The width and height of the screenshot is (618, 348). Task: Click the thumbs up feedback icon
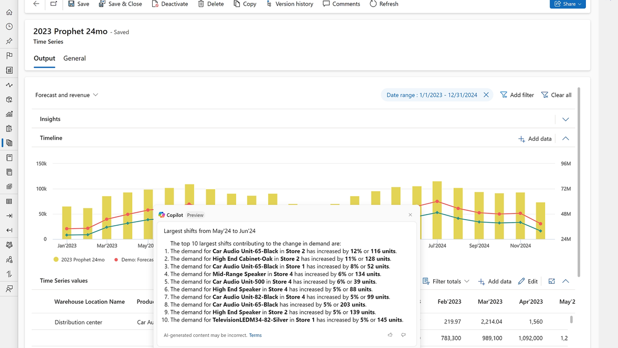coord(390,335)
